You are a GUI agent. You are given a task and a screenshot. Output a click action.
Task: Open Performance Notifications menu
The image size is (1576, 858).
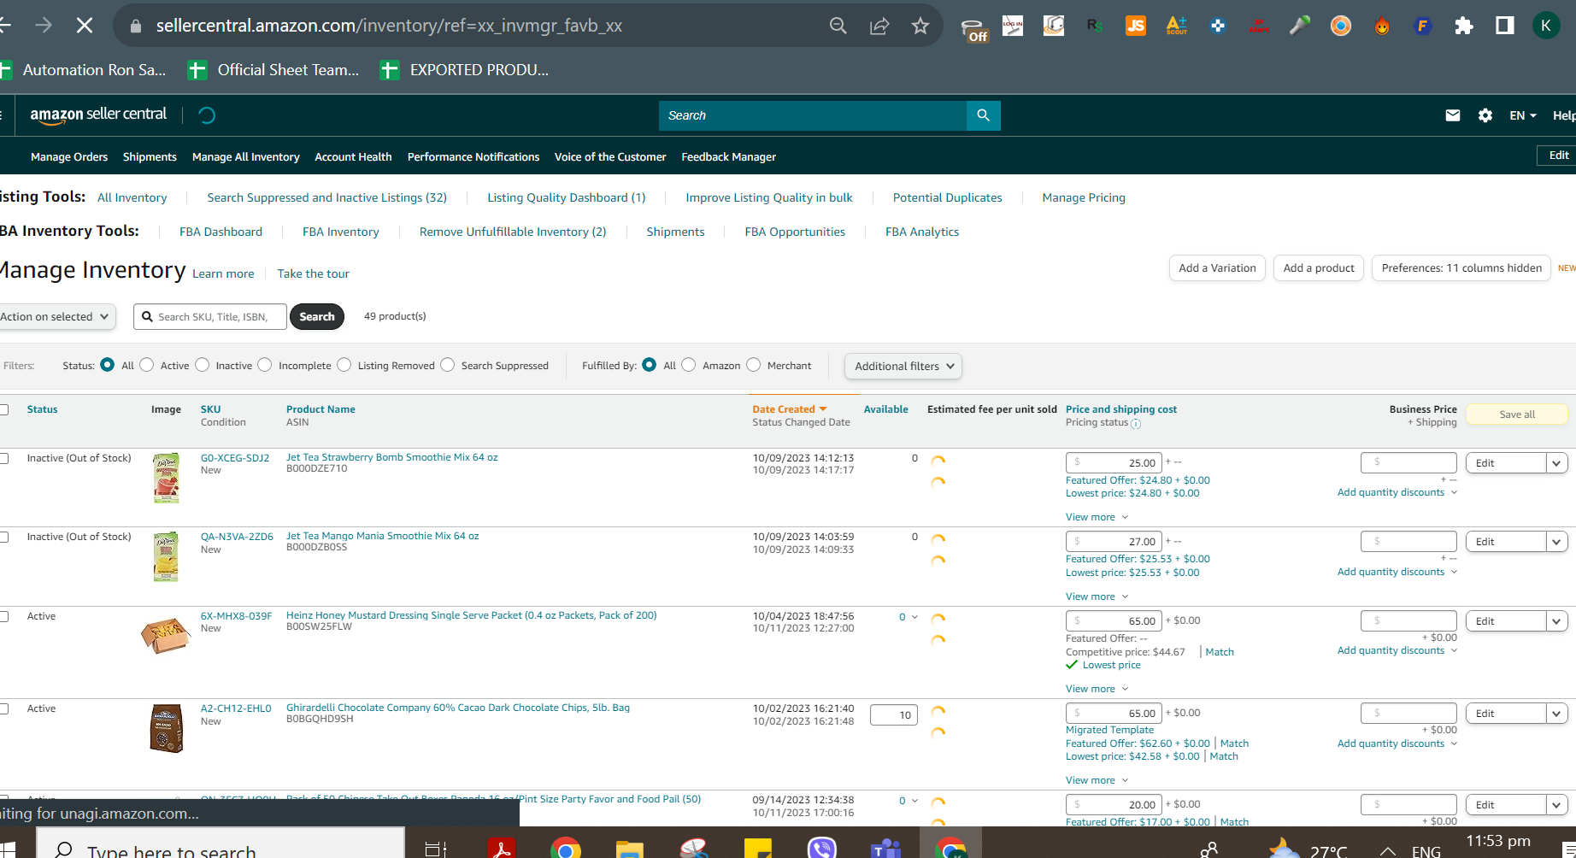(473, 156)
